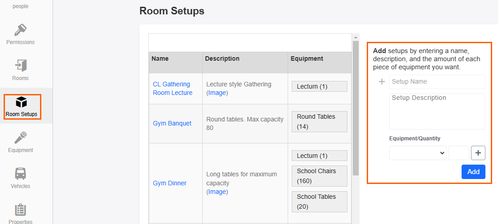
Task: Open the Gym Banquet setup link
Action: (x=172, y=123)
